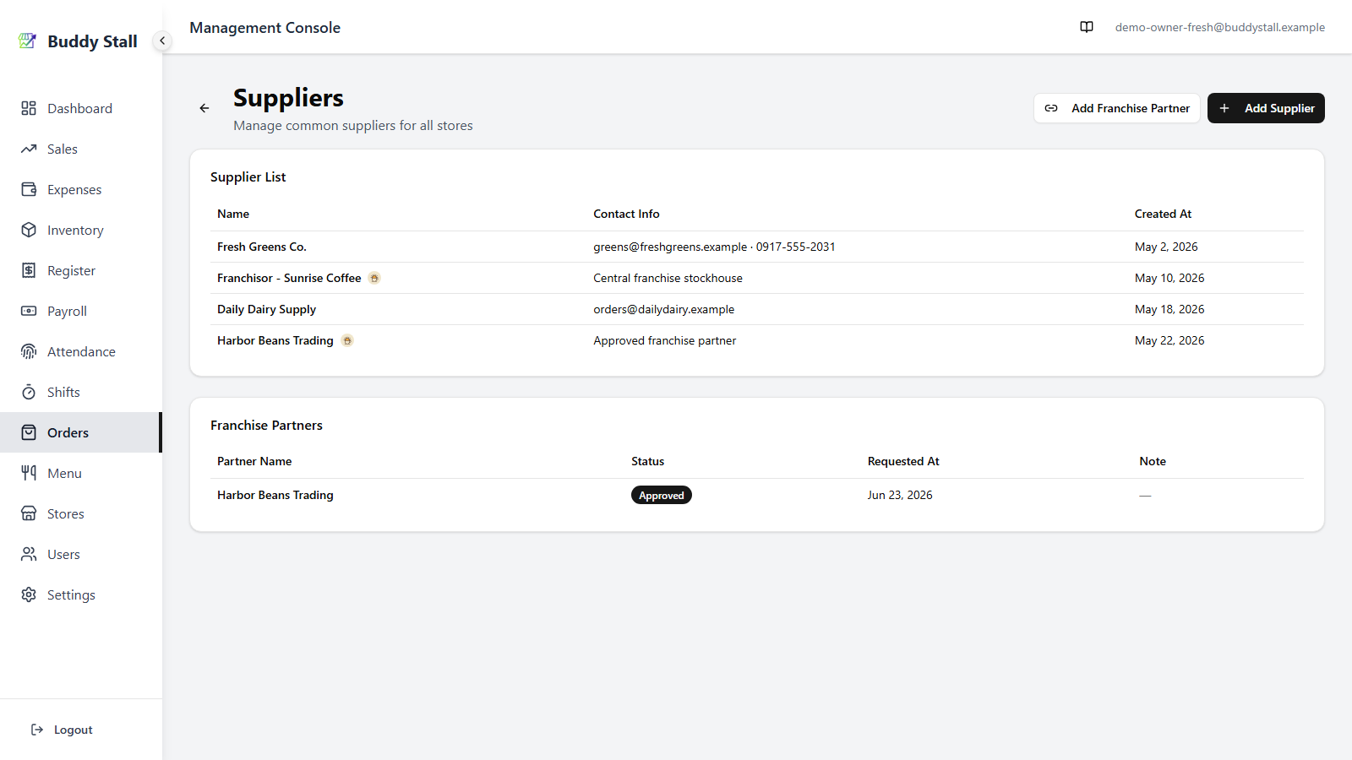Viewport: 1352px width, 760px height.
Task: Collapse the sidebar with the chevron button
Action: pyautogui.click(x=162, y=41)
